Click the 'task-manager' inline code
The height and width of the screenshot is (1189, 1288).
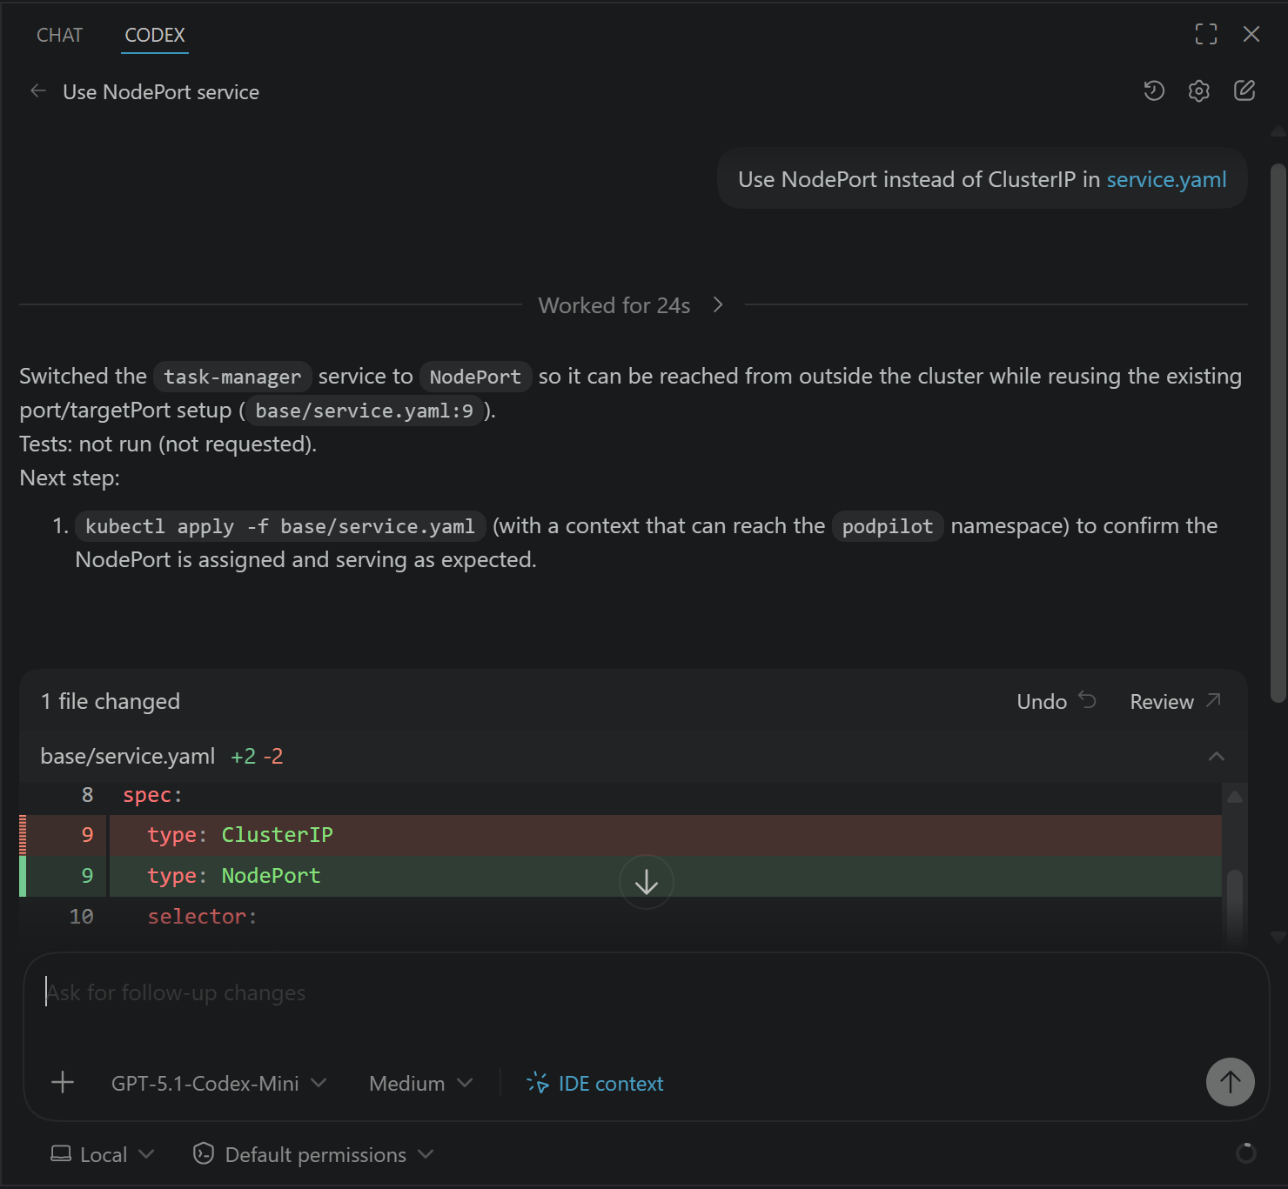point(232,377)
